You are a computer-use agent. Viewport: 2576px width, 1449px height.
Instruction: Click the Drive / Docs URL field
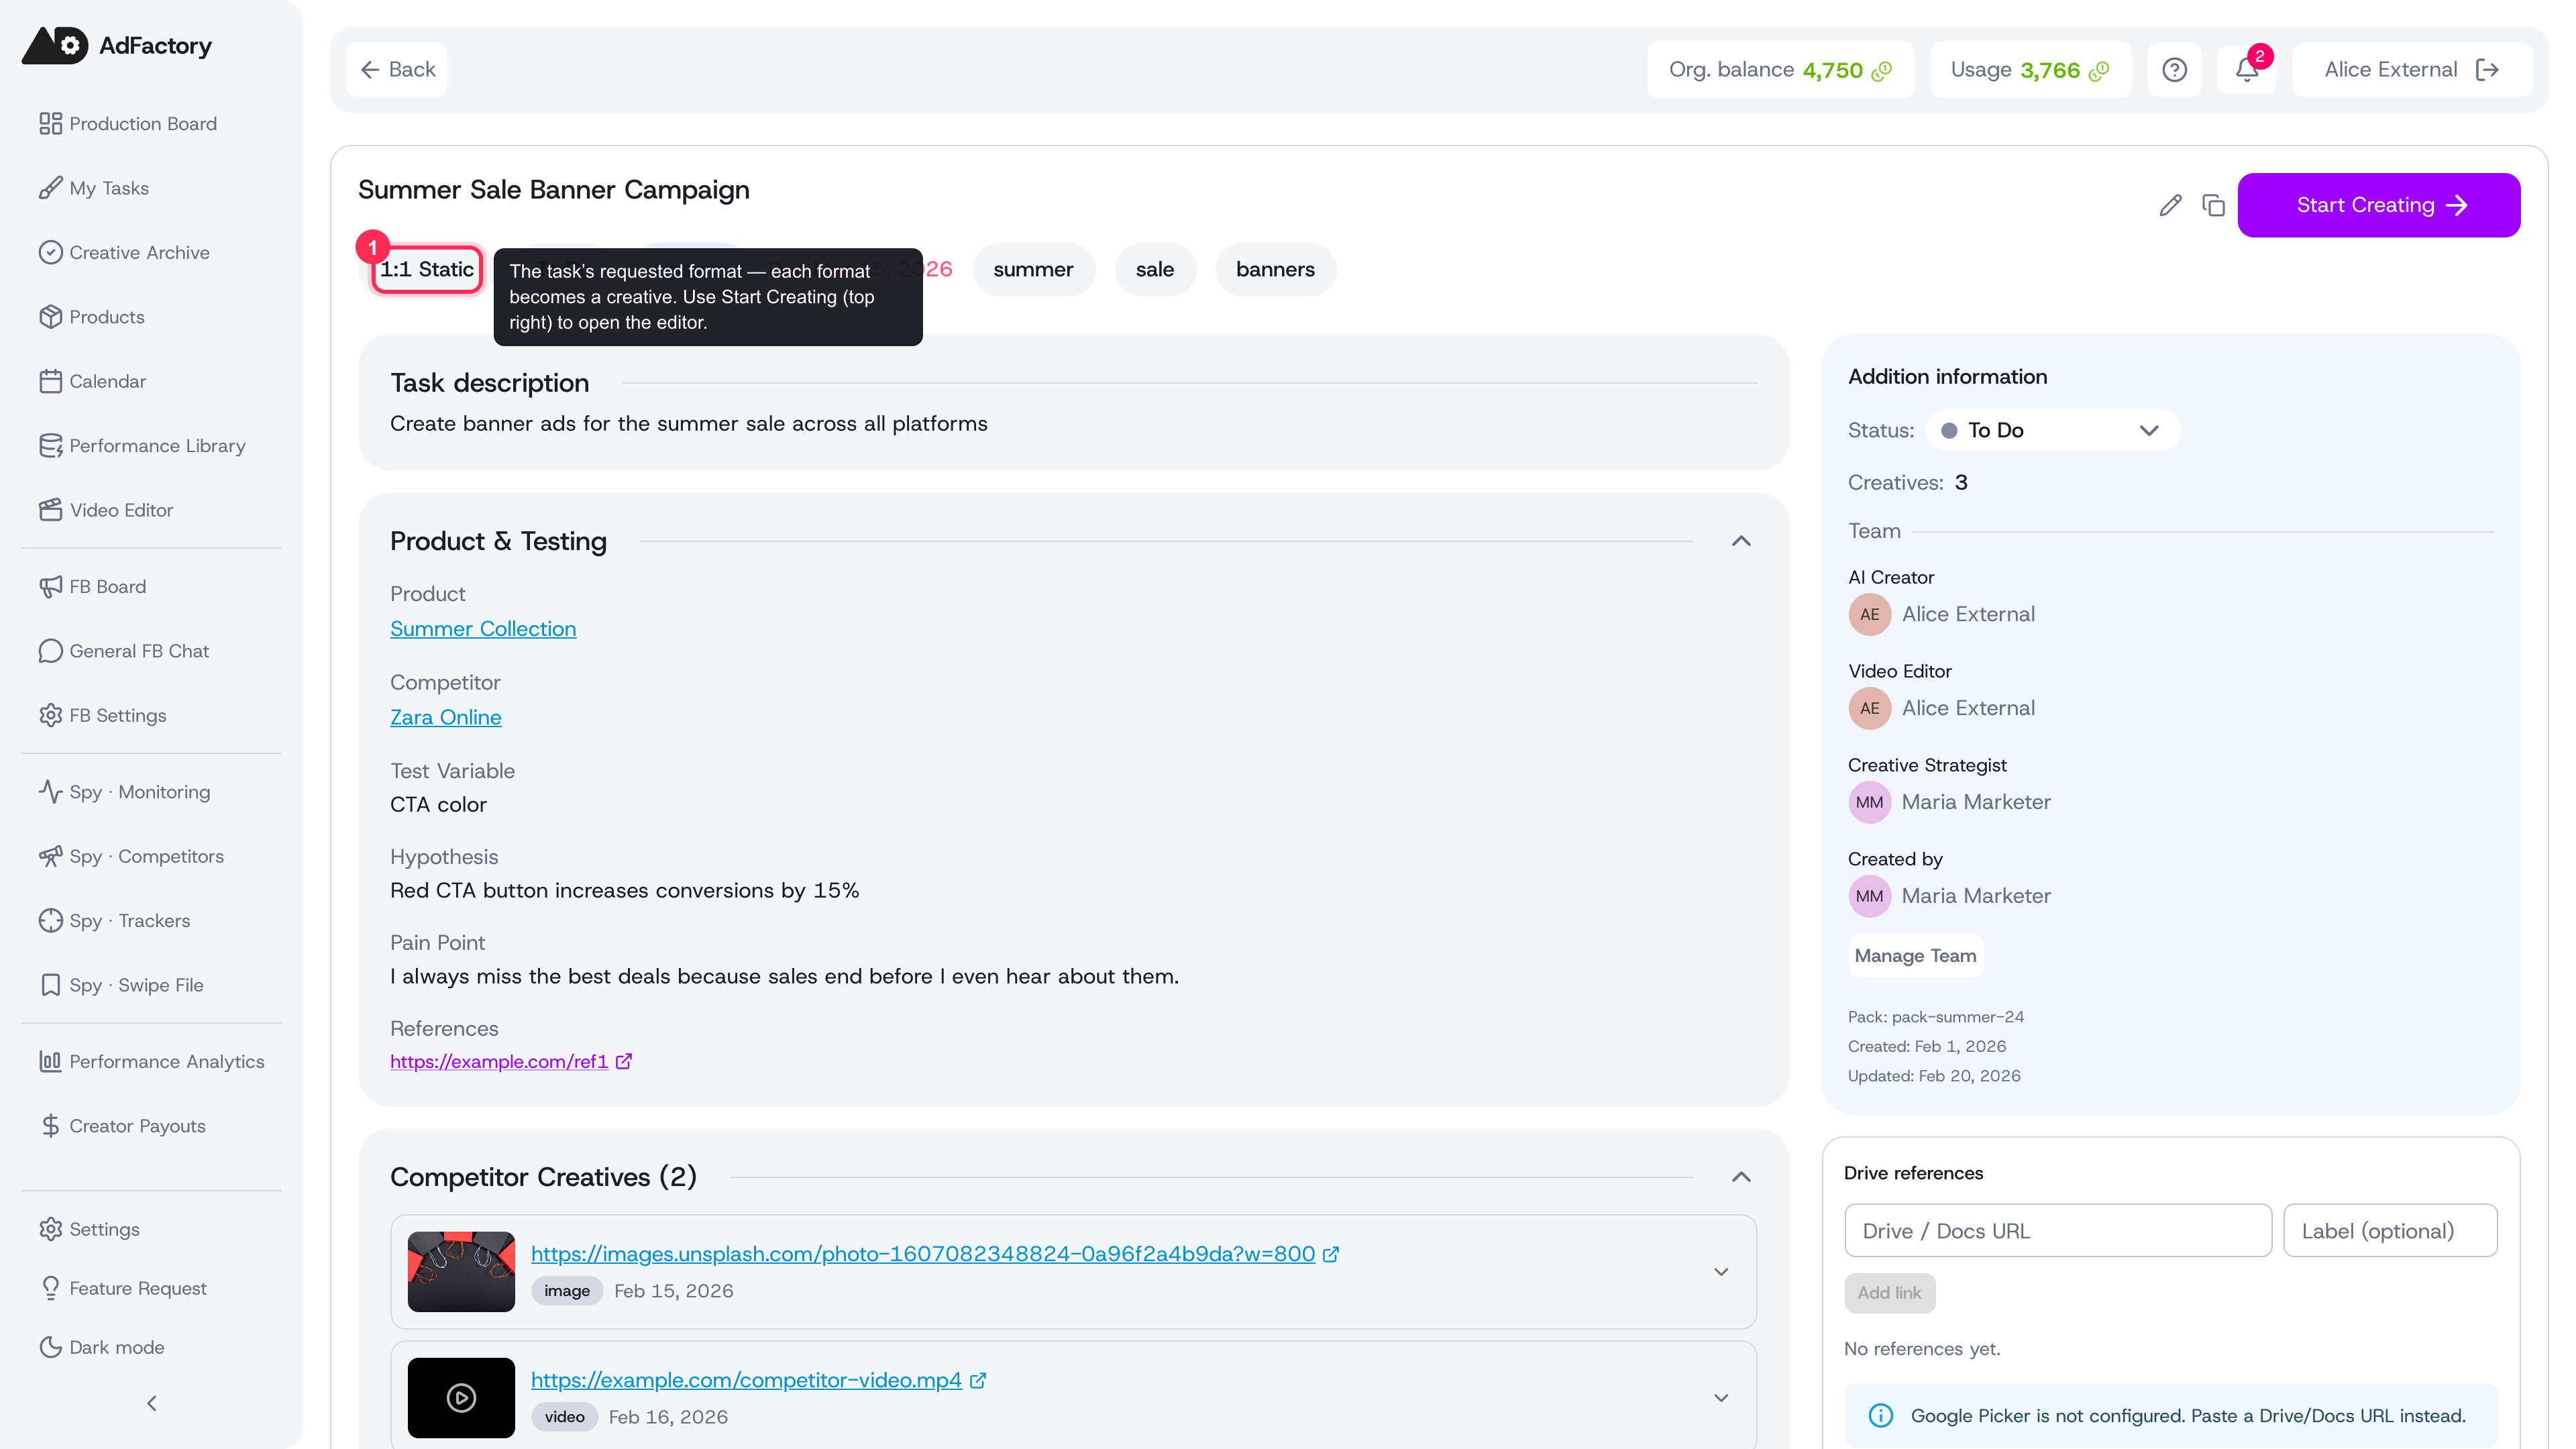2058,1230
